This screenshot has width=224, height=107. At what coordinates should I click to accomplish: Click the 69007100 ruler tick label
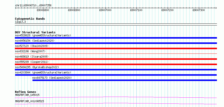coord(136,10)
